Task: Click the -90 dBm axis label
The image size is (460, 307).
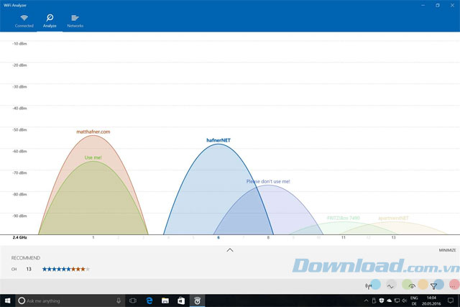Action: click(19, 216)
